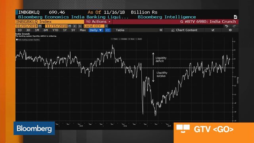Click the undo arrow icon
254x143 pixels.
[227, 26]
